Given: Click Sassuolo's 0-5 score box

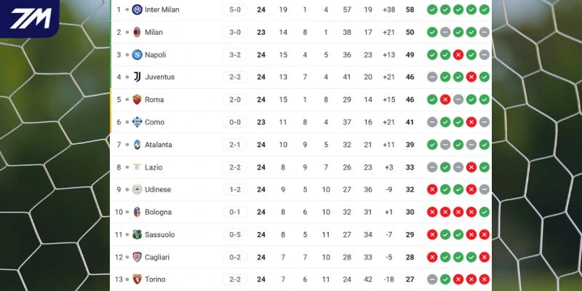Looking at the screenshot, I should tap(235, 234).
